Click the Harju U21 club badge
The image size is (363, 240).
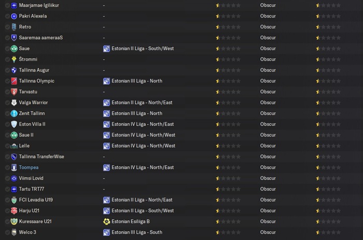pos(14,211)
